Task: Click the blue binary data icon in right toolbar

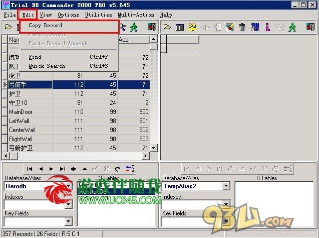Action: coord(255,27)
